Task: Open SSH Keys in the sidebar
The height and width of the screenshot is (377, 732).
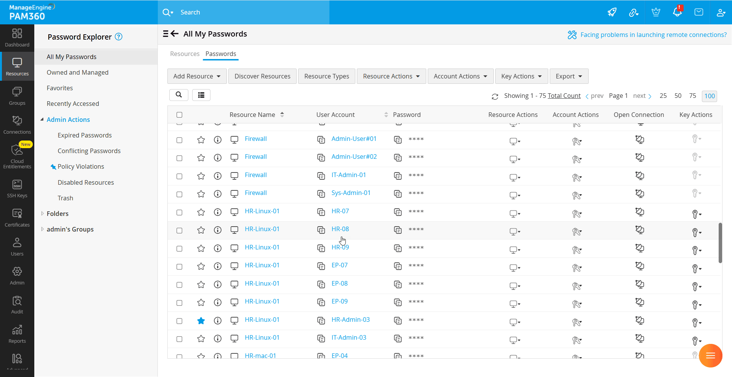Action: pyautogui.click(x=17, y=189)
